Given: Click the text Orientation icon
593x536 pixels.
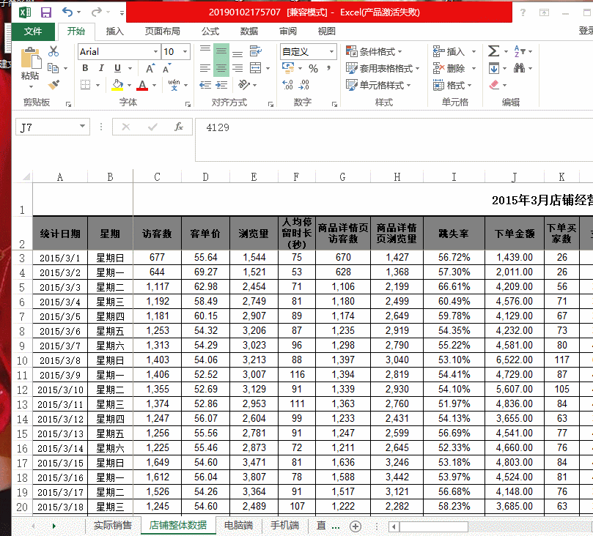Looking at the screenshot, I should (x=244, y=85).
